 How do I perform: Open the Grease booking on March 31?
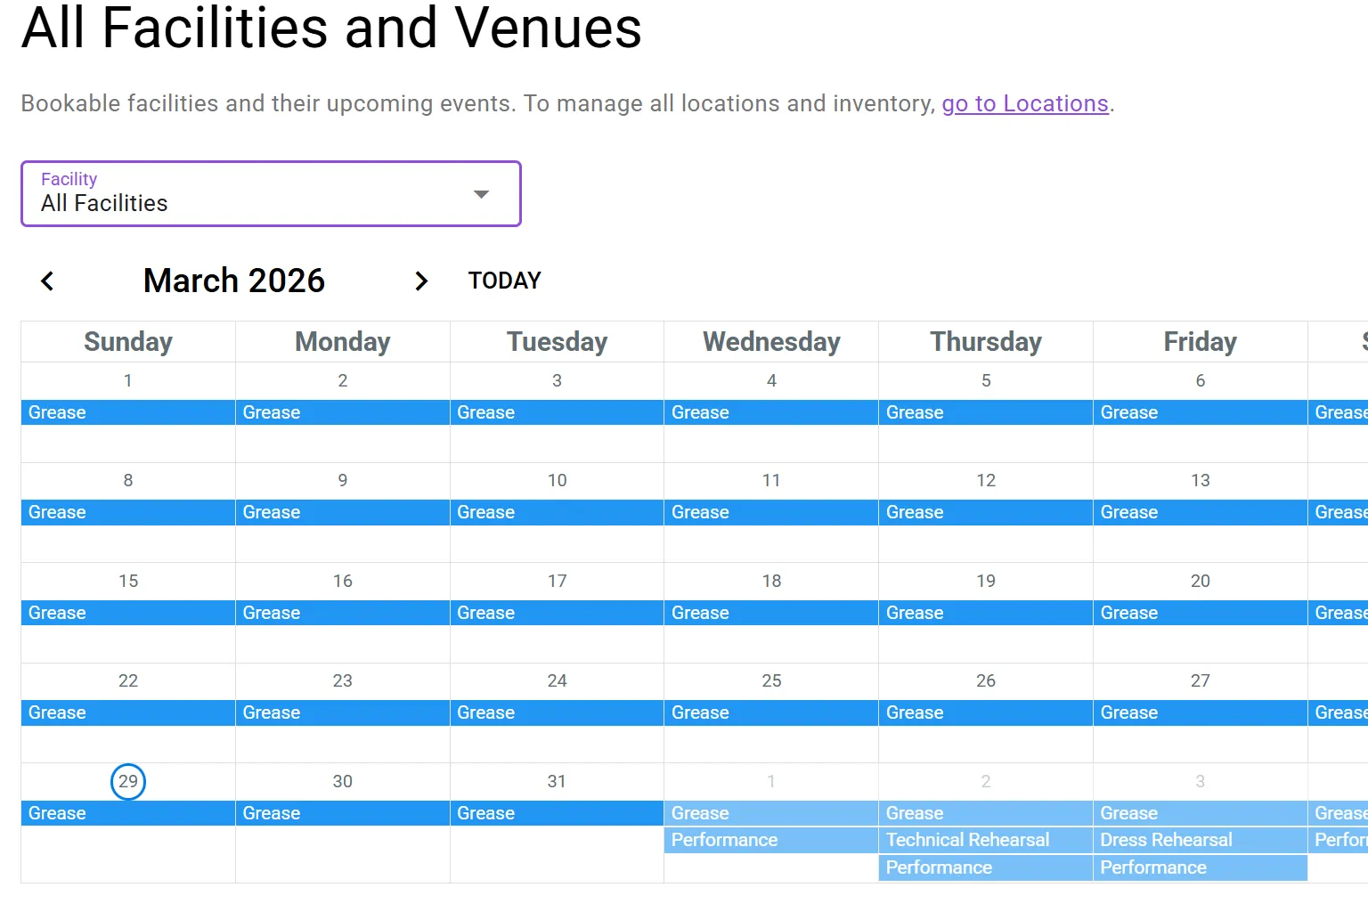point(557,812)
